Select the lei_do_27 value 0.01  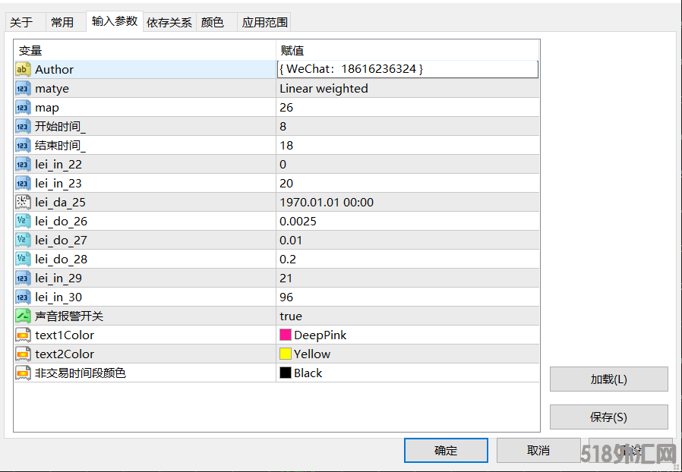tap(291, 241)
